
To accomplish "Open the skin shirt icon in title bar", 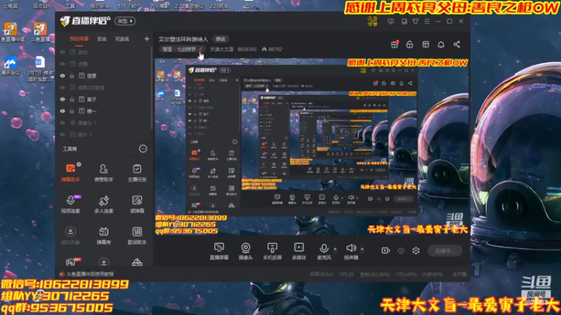I will [415, 22].
